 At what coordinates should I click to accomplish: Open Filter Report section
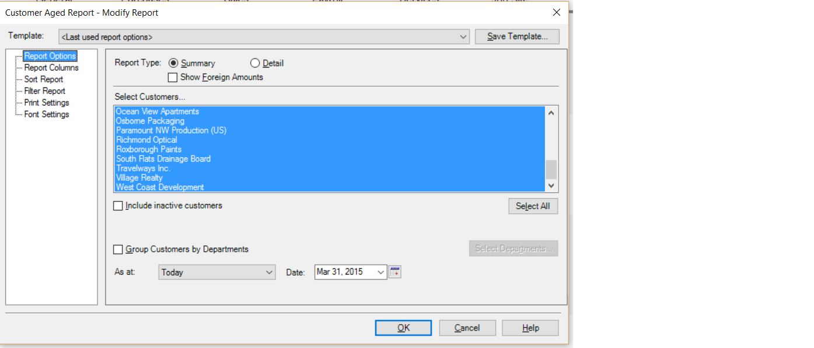click(45, 91)
